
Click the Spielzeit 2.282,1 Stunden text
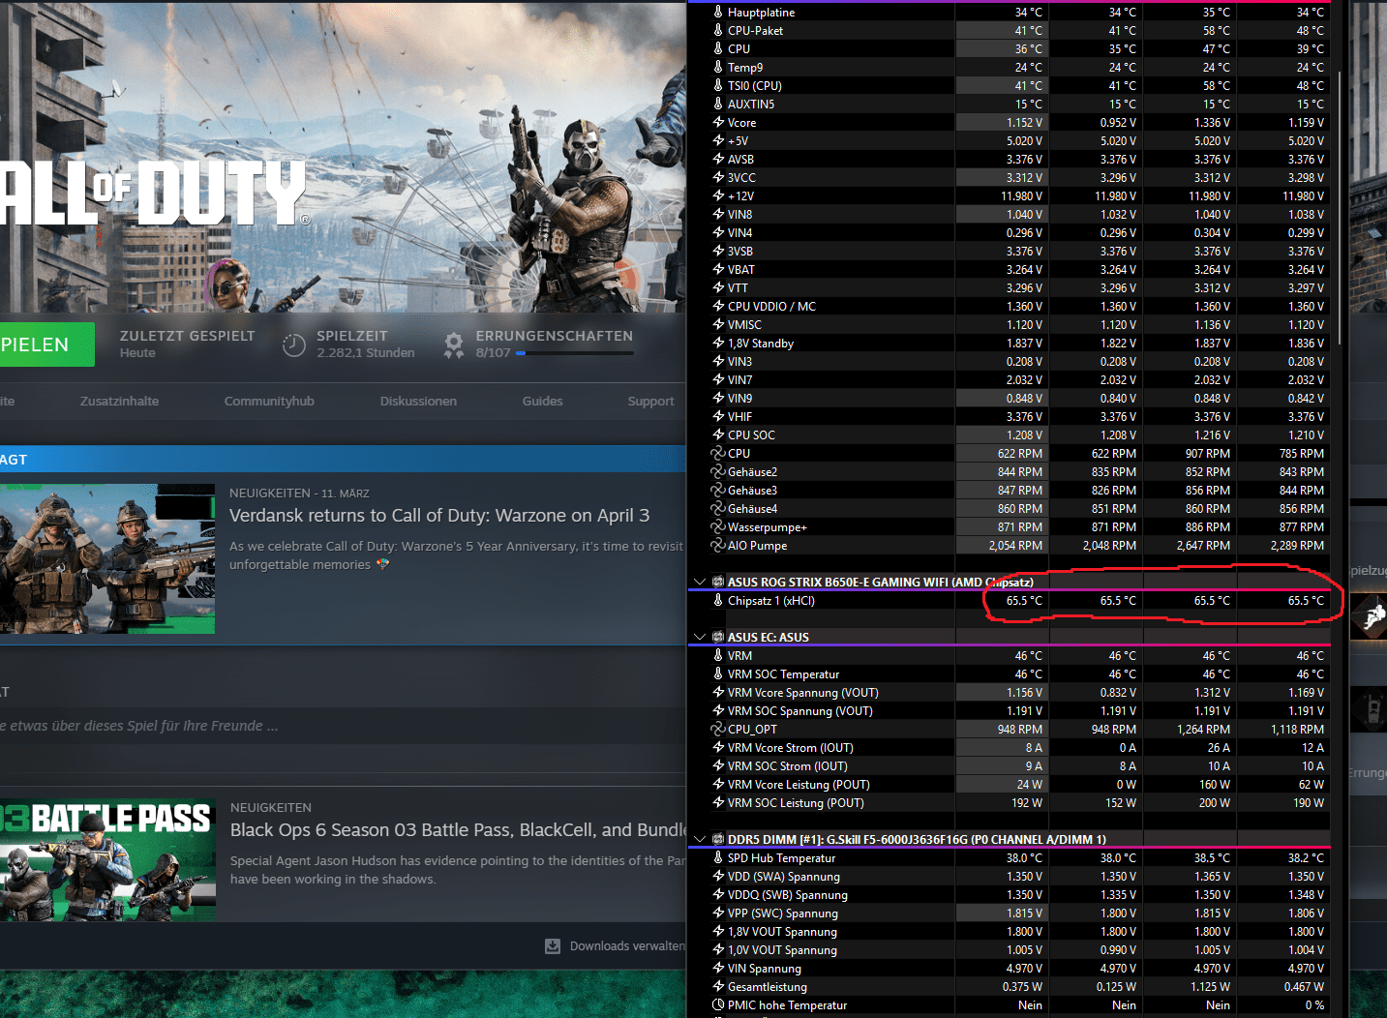tap(366, 353)
